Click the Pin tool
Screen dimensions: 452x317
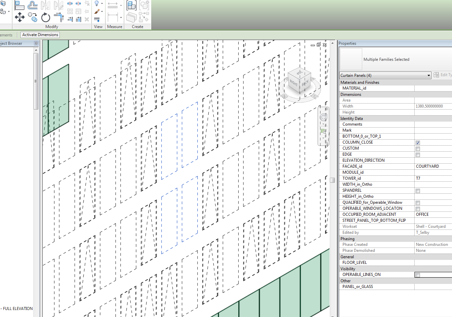(86, 11)
